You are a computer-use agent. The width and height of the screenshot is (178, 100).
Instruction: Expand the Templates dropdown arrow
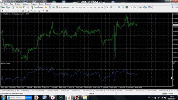coord(151,7)
